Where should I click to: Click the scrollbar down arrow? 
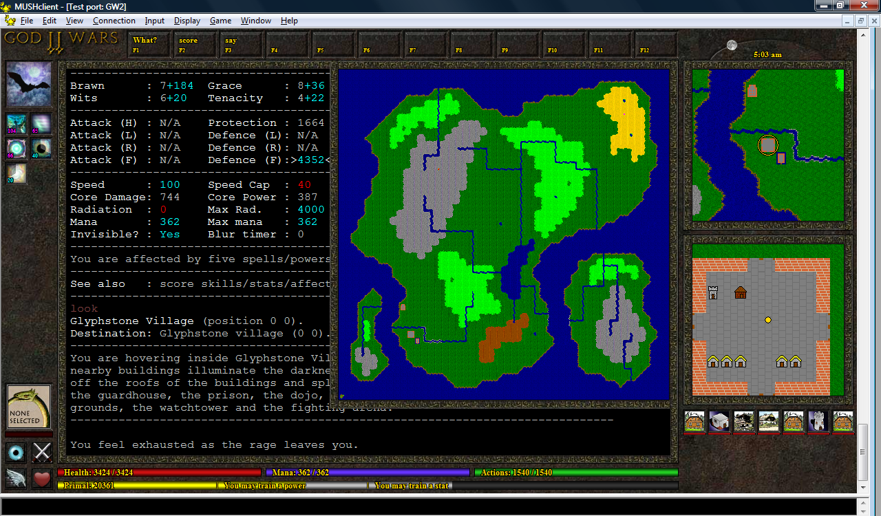coord(862,488)
